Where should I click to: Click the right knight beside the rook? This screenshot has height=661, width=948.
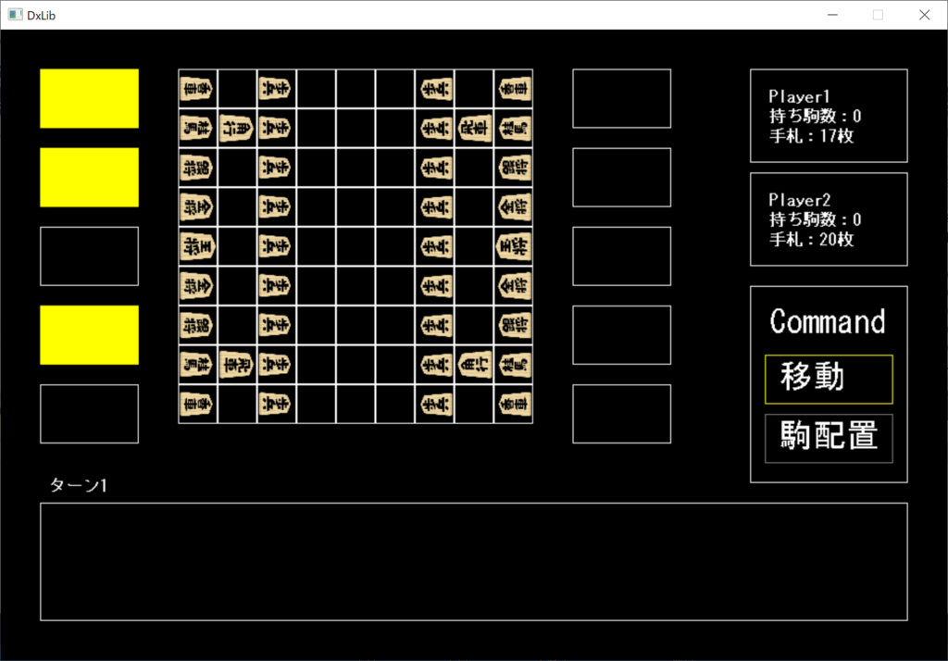(513, 128)
